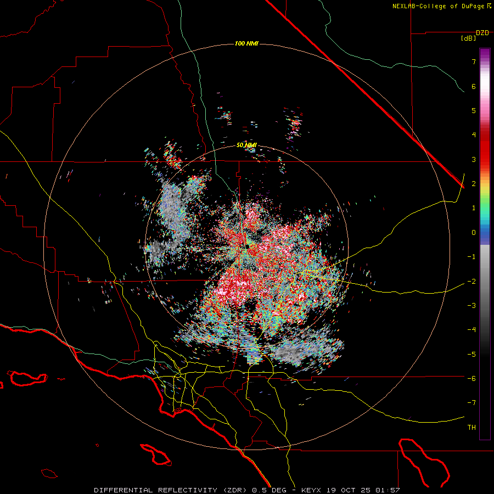Image resolution: width=494 pixels, height=494 pixels.
Task: Click the -7 value on the color scale
Action: tap(471, 403)
